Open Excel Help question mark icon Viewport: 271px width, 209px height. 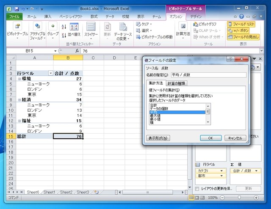click(x=241, y=16)
